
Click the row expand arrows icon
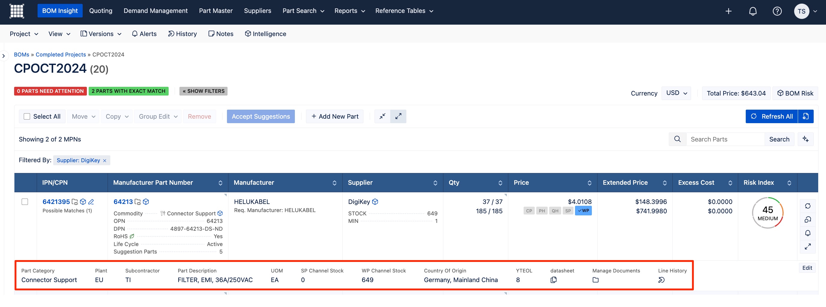[x=807, y=246]
